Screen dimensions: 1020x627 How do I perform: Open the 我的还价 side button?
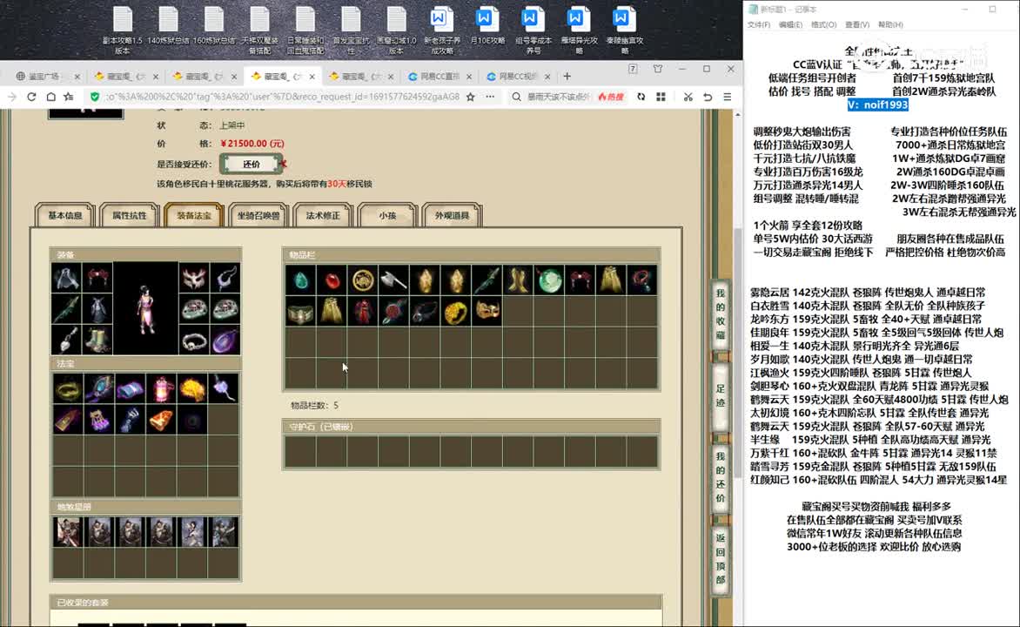coord(720,477)
